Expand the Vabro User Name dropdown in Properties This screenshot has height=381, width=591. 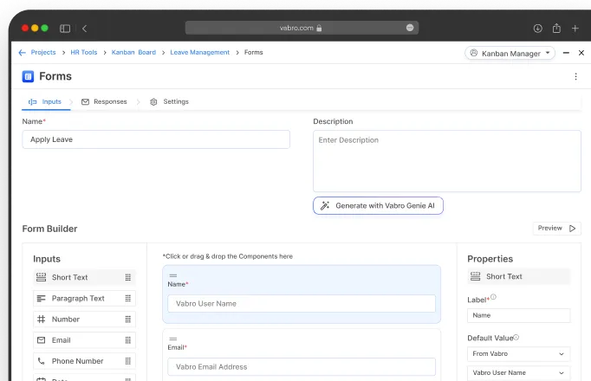[518, 373]
